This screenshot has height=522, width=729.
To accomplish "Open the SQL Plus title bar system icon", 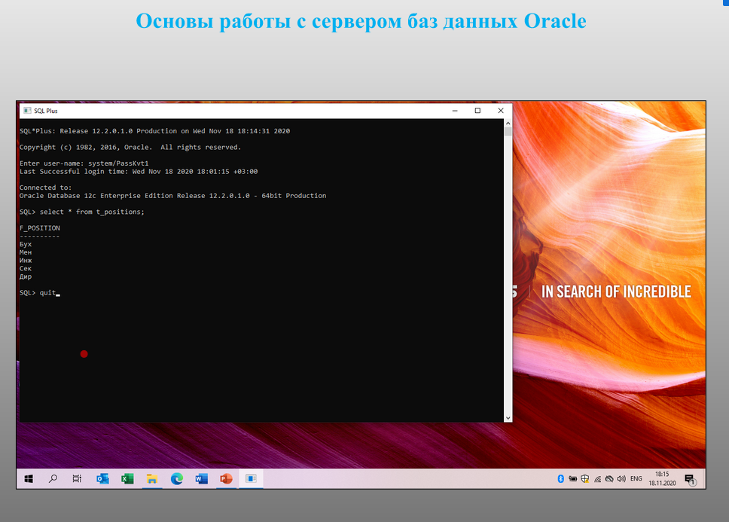I will click(27, 111).
